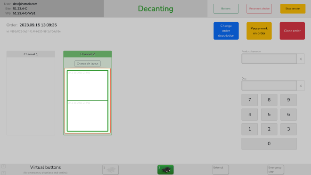311x175 pixels.
Task: Click the green robot virtual button 2
Action: (x=165, y=170)
